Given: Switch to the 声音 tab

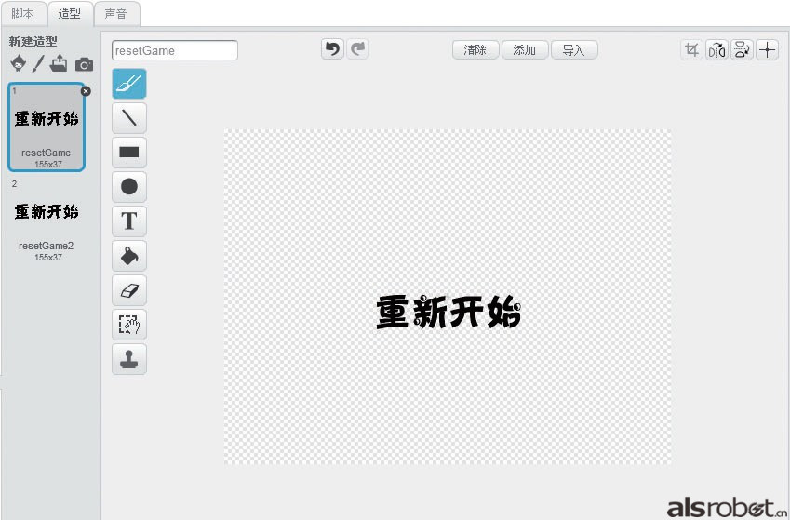Looking at the screenshot, I should point(117,14).
